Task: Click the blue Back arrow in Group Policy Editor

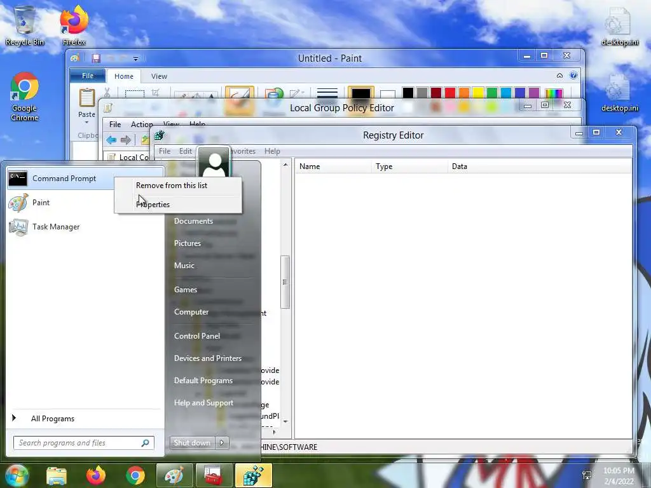Action: pyautogui.click(x=111, y=140)
